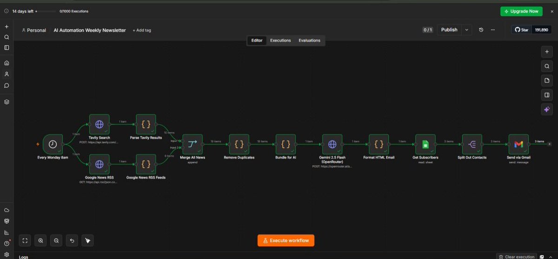Open the help question mark icon
This screenshot has width=558, height=259.
(7, 243)
